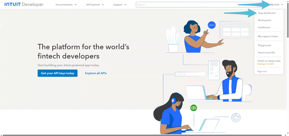289x136 pixels.
Task: Expand the Support menu chevron
Action: 126,4
